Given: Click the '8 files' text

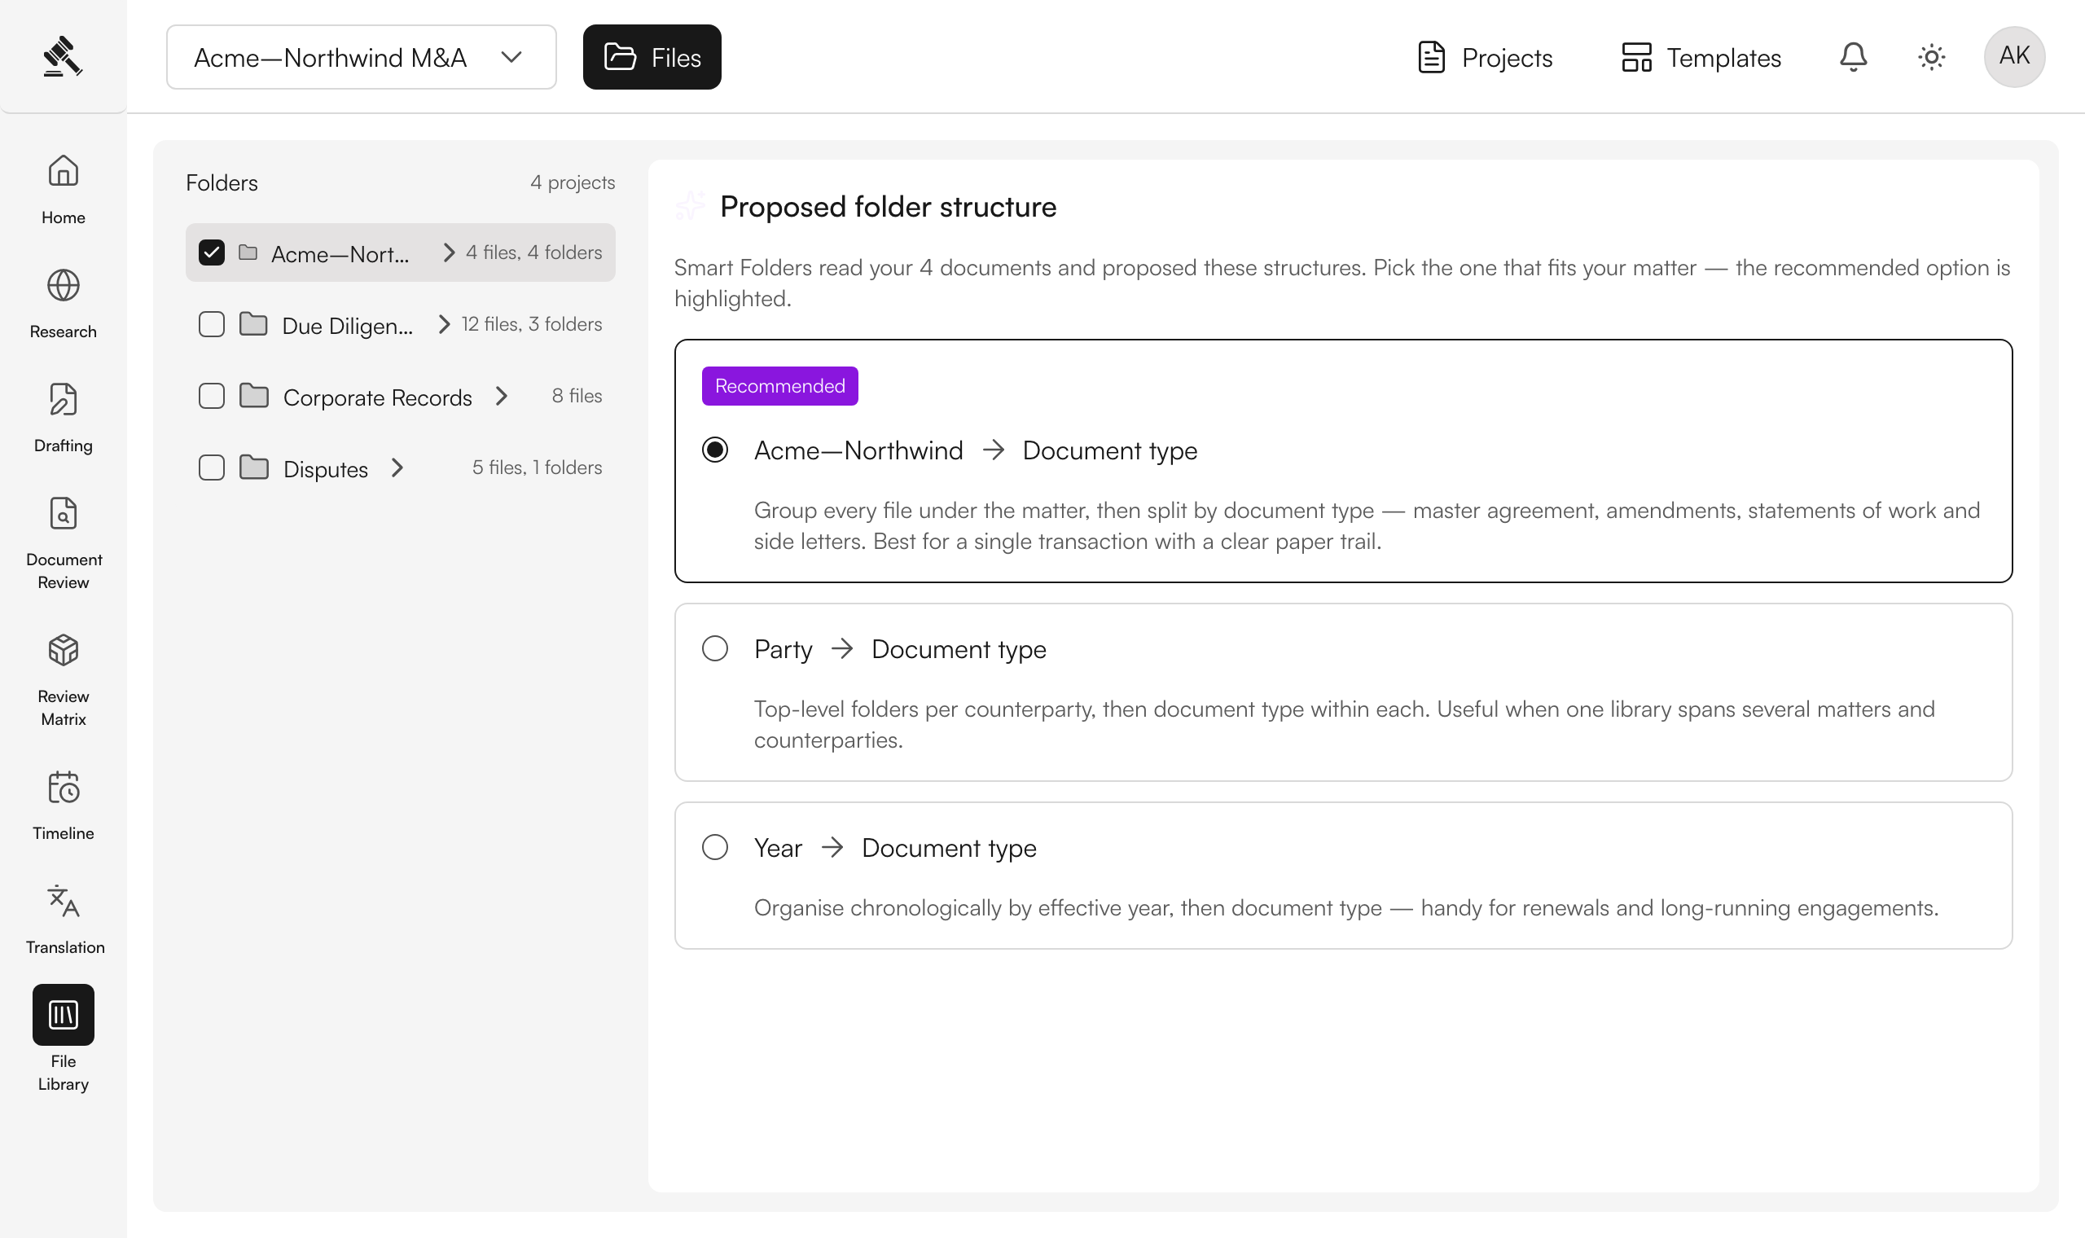Looking at the screenshot, I should tap(577, 395).
